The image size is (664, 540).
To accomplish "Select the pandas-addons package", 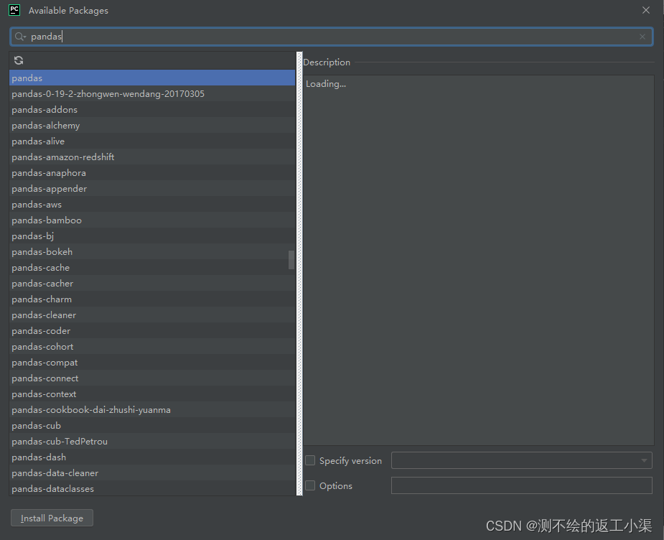I will click(x=152, y=110).
